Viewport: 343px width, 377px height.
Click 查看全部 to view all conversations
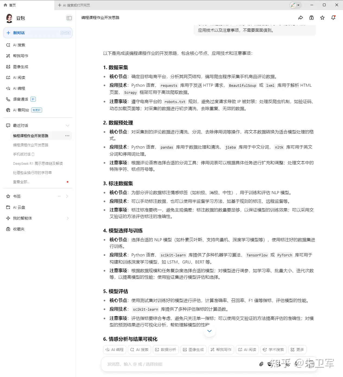point(21,182)
